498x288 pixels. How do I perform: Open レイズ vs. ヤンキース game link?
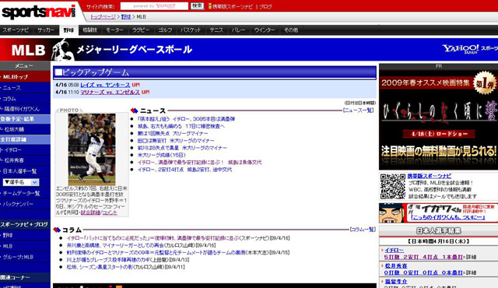click(x=105, y=85)
